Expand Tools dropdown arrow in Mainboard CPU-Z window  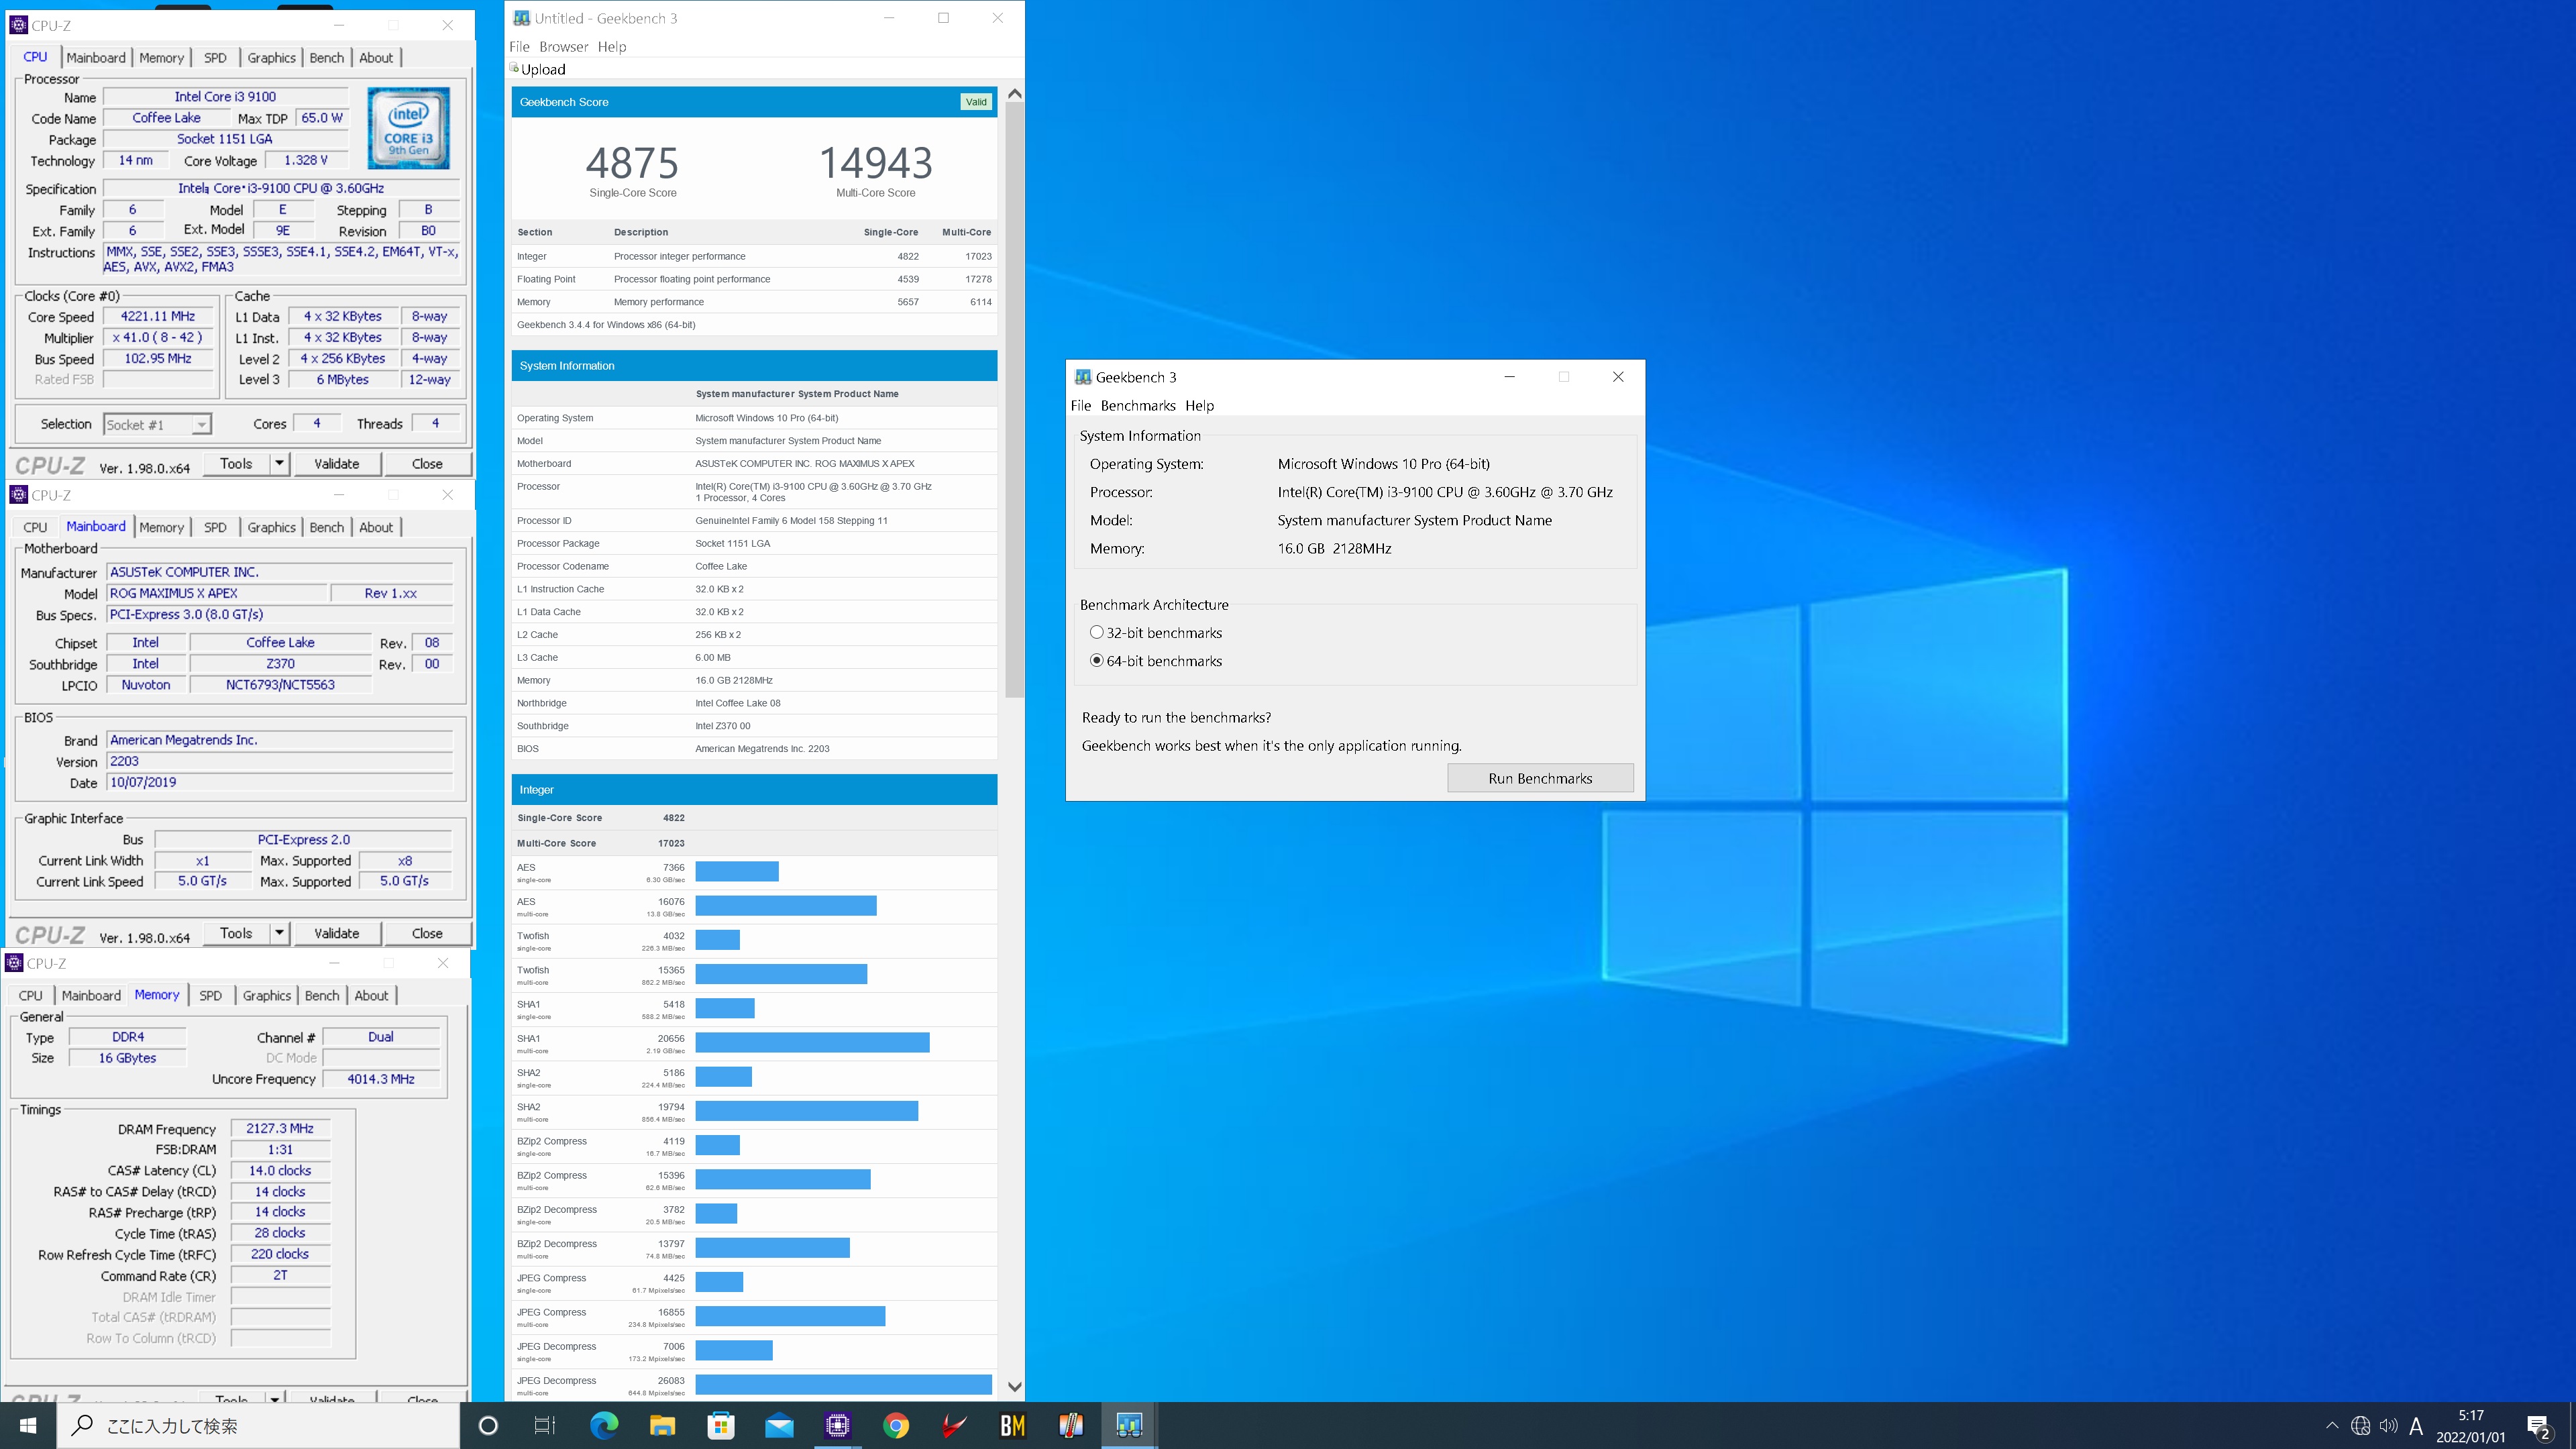pos(279,933)
